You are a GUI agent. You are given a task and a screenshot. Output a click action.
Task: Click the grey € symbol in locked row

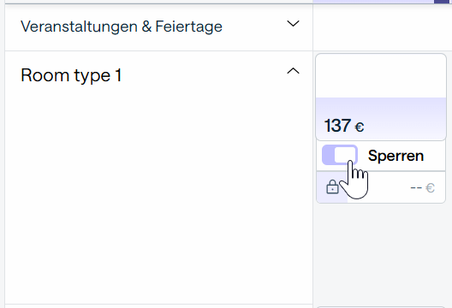[x=430, y=188]
